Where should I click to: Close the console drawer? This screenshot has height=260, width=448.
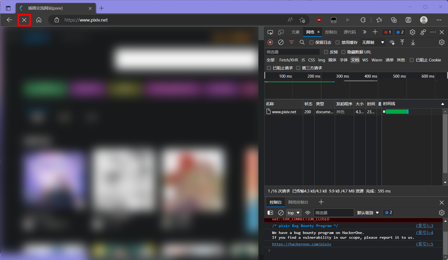(442, 203)
